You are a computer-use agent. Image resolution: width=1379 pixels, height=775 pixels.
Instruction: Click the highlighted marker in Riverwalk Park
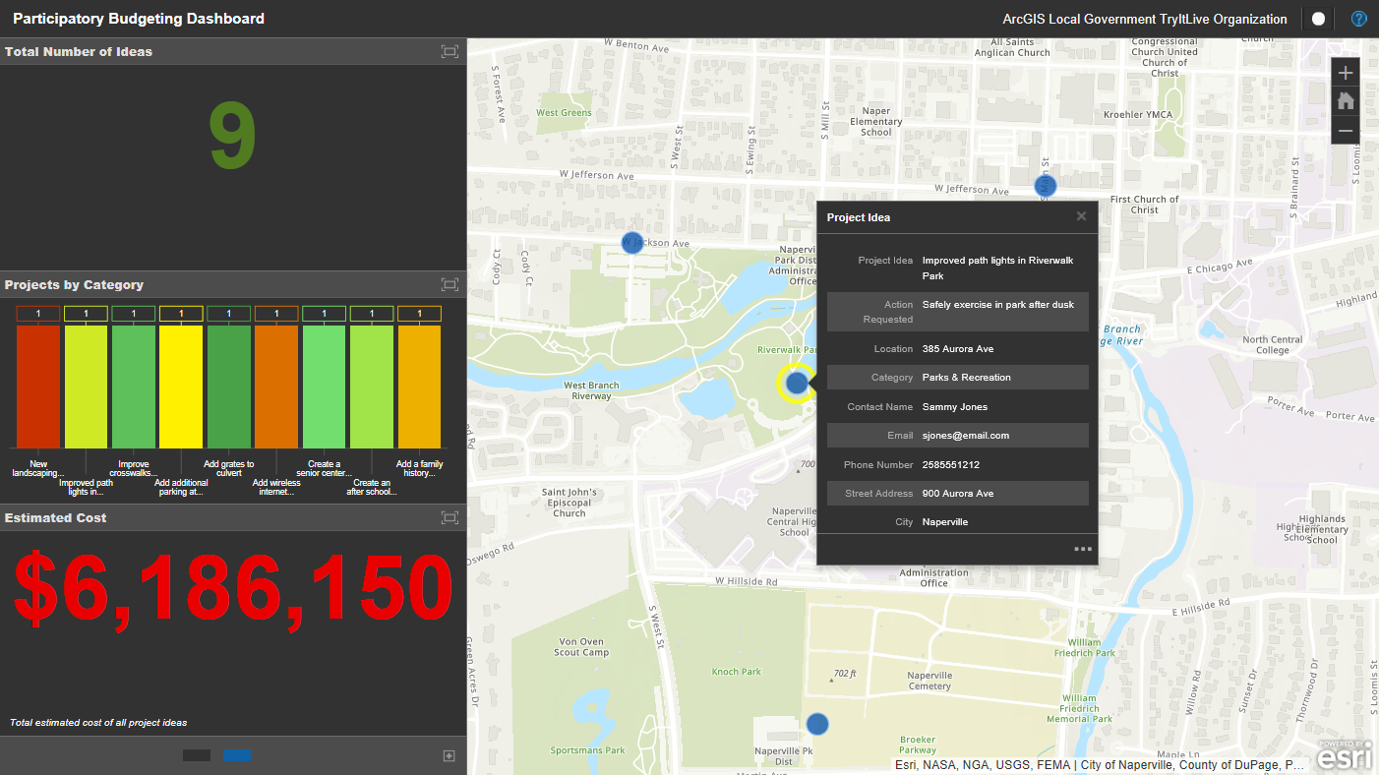coord(797,384)
